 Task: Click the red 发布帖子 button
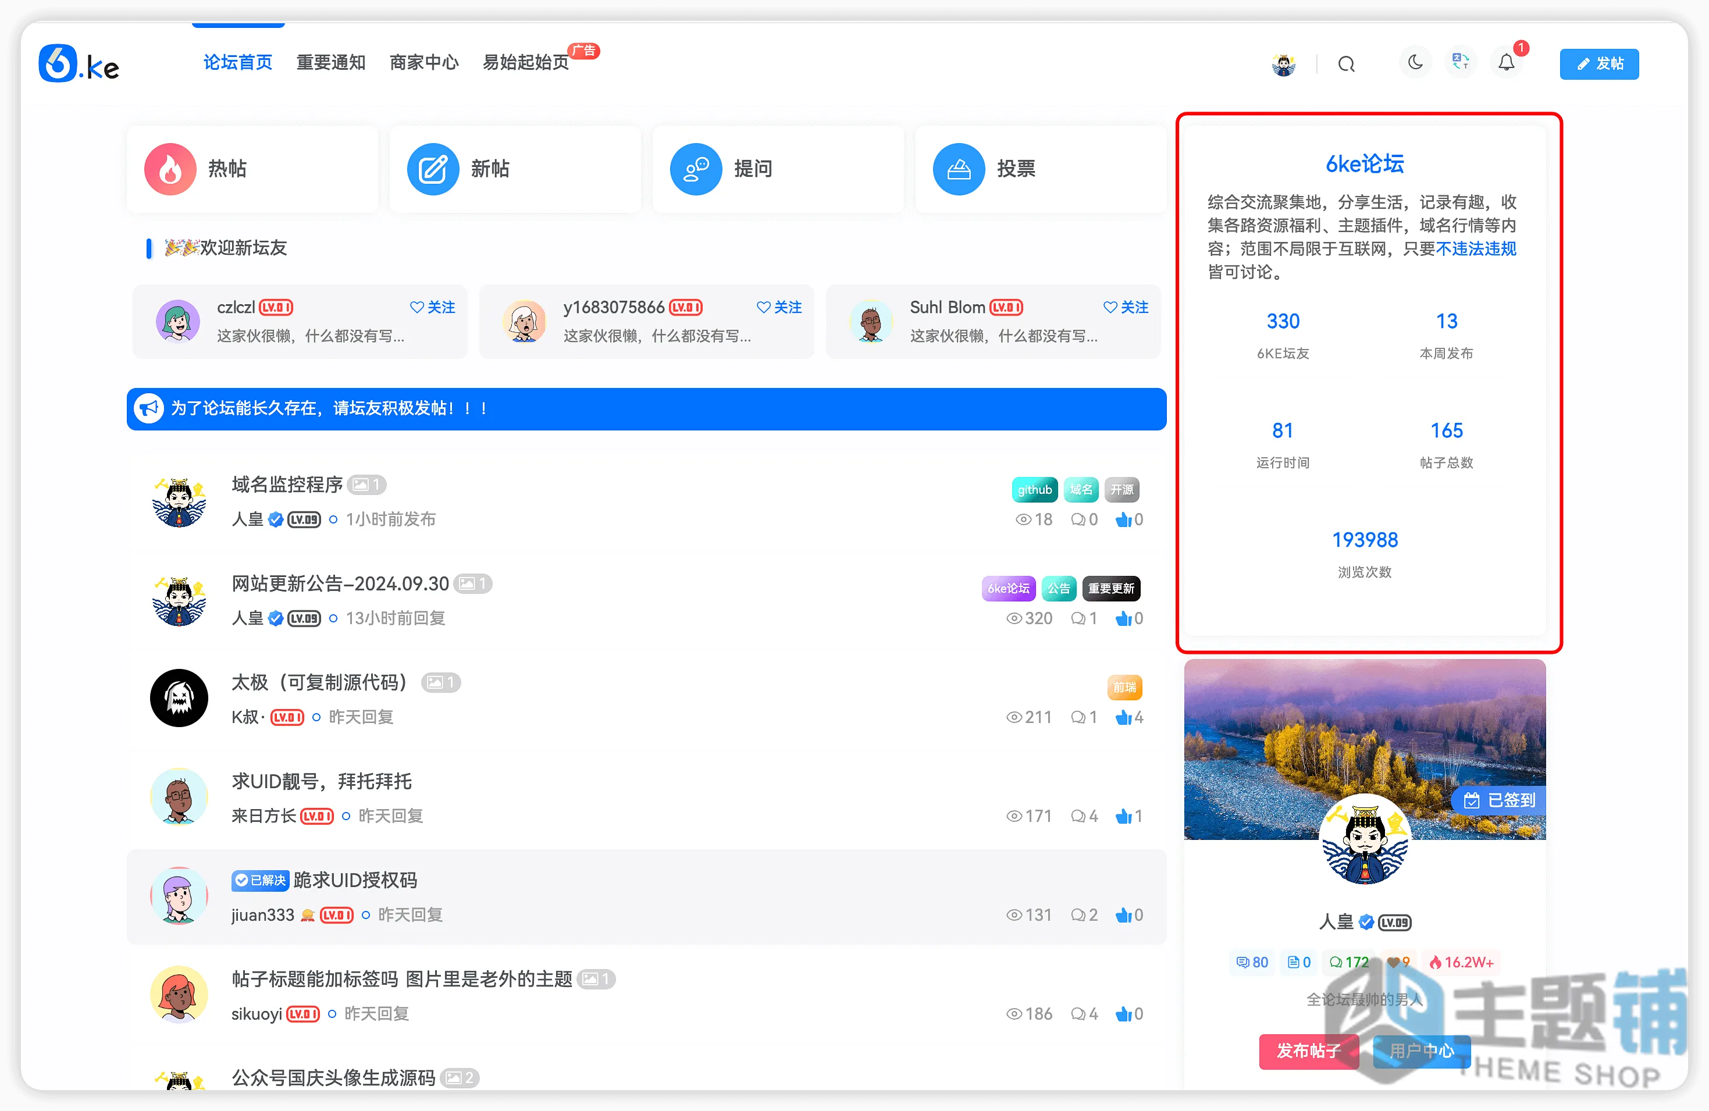(x=1309, y=1052)
